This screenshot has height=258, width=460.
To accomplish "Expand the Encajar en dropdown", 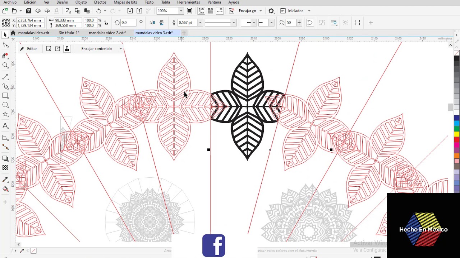I will (x=261, y=11).
